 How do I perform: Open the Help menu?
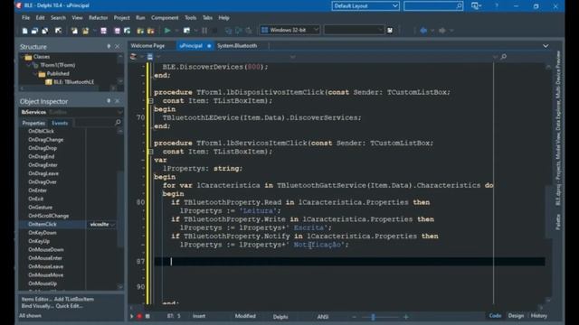coord(223,18)
